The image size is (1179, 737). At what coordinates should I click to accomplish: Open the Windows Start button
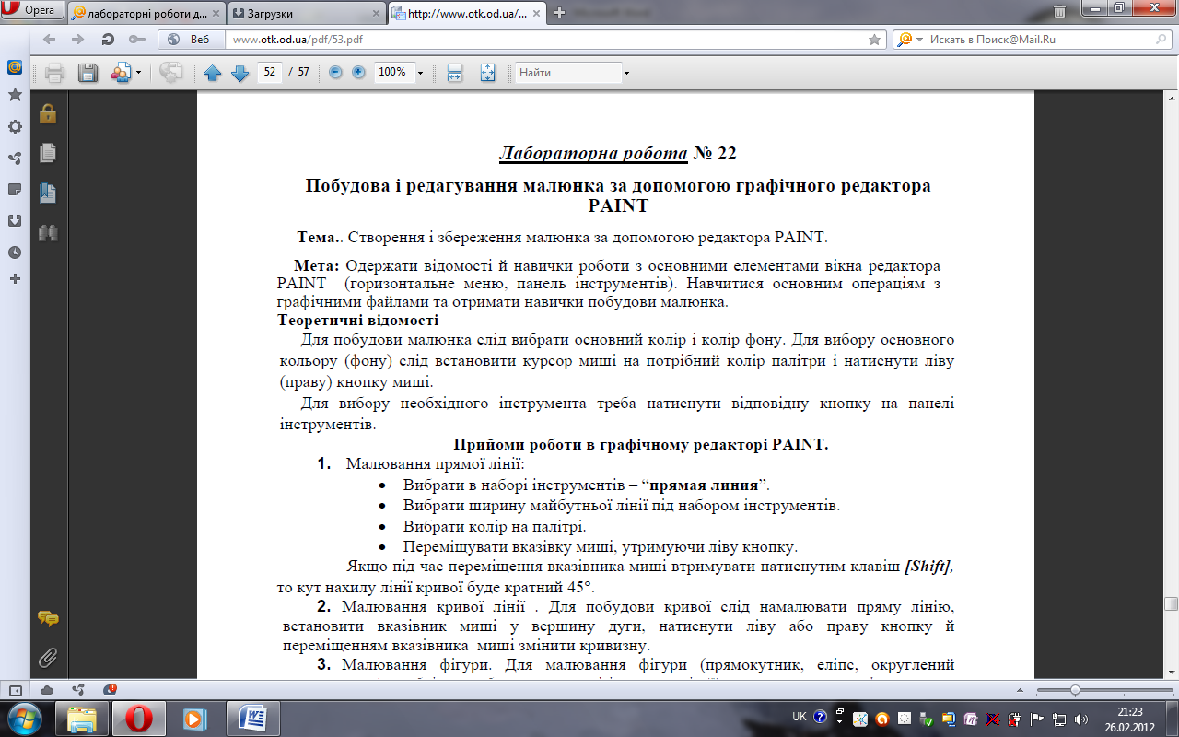24,717
